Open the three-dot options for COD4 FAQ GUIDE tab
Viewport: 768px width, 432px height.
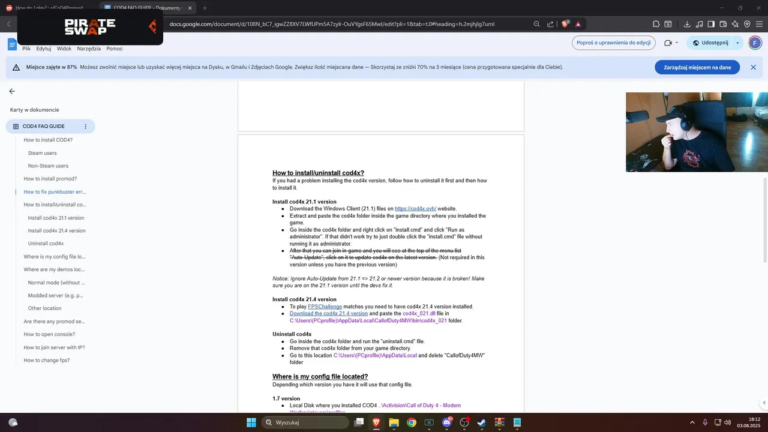85,127
